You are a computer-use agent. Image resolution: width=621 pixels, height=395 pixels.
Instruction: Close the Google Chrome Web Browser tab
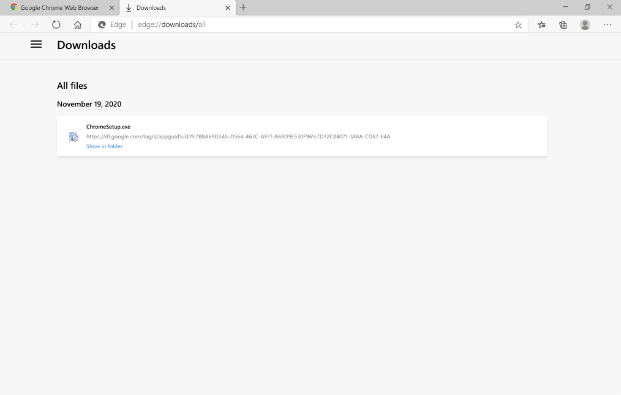pyautogui.click(x=111, y=8)
